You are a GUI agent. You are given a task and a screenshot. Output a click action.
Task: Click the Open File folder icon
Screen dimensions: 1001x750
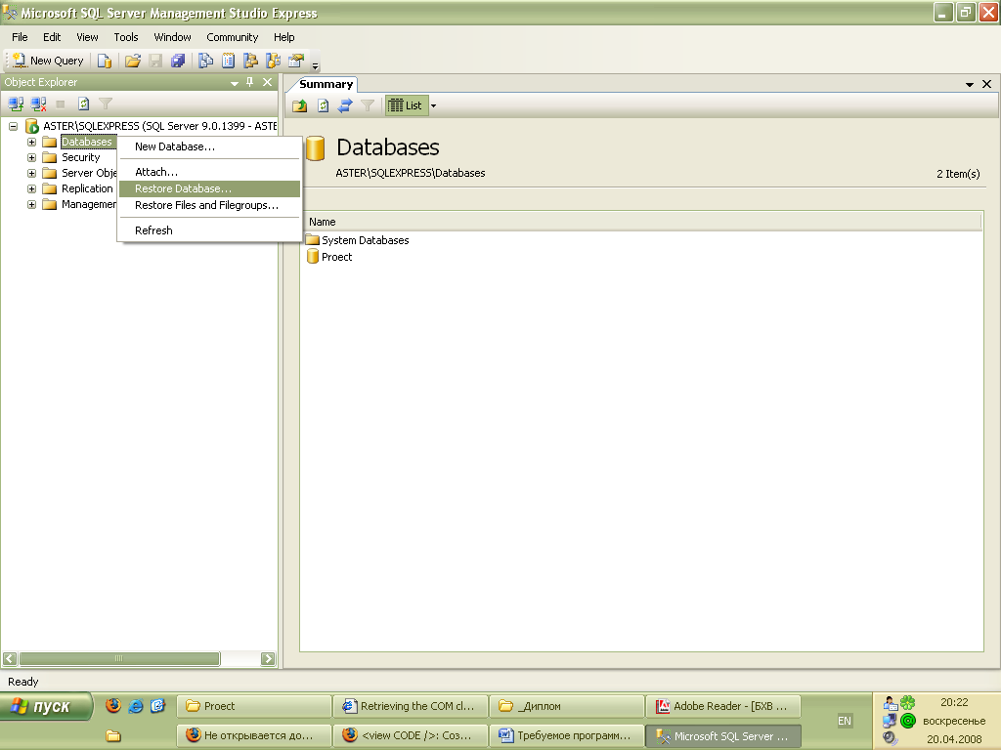(x=133, y=61)
